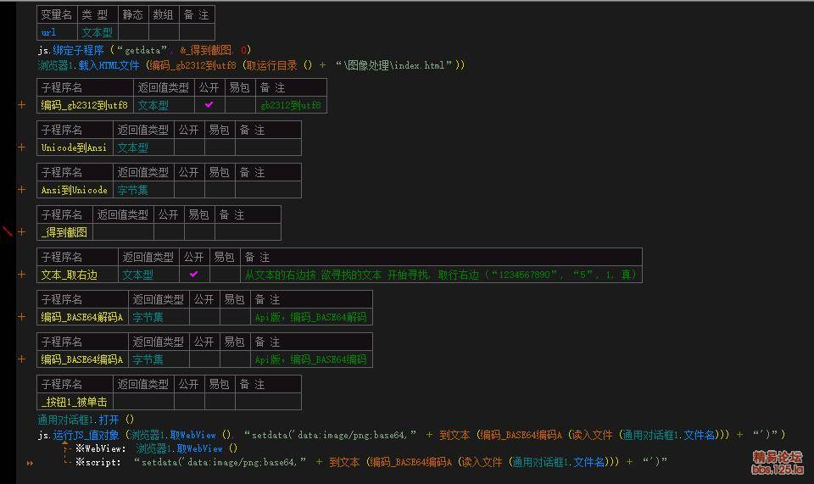The image size is (814, 484).
Task: Select return type 文本型 of 文本_取右边
Action: (x=138, y=275)
